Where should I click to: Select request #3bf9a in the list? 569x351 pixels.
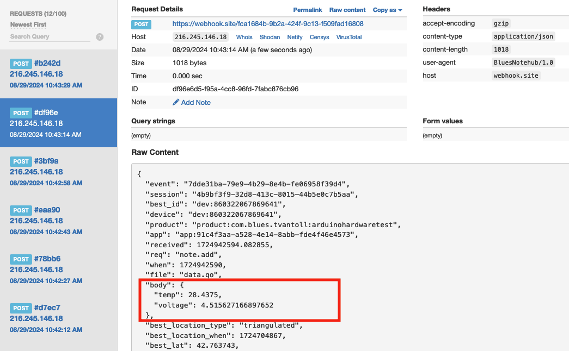click(58, 172)
